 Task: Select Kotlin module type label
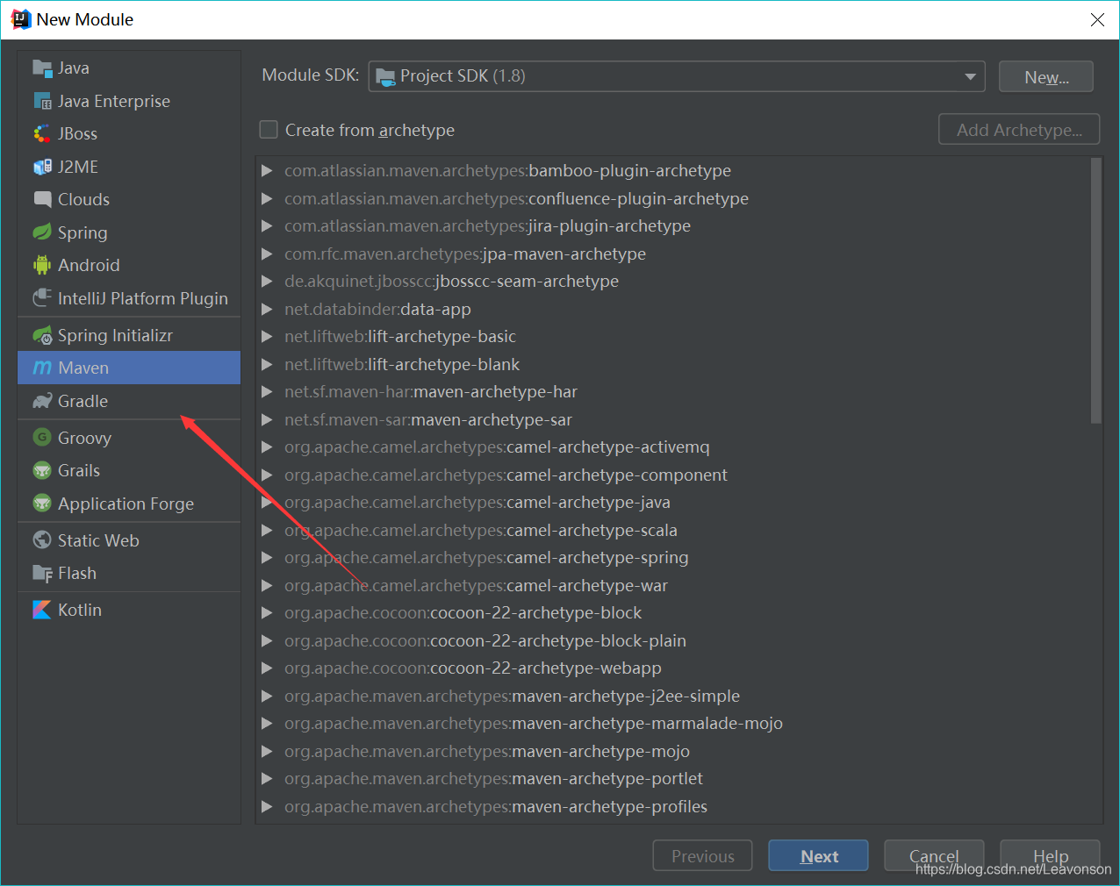tap(80, 610)
